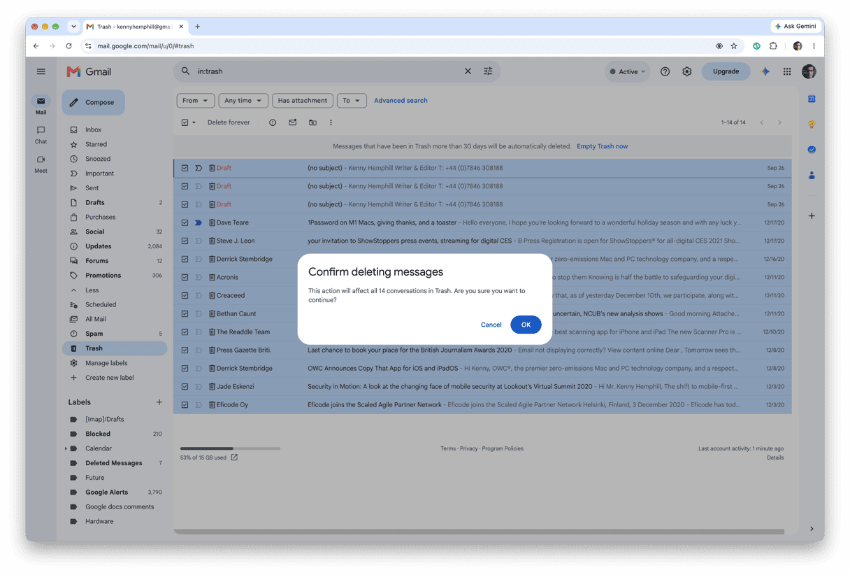Reload the page in browser
This screenshot has height=575, width=850.
69,45
